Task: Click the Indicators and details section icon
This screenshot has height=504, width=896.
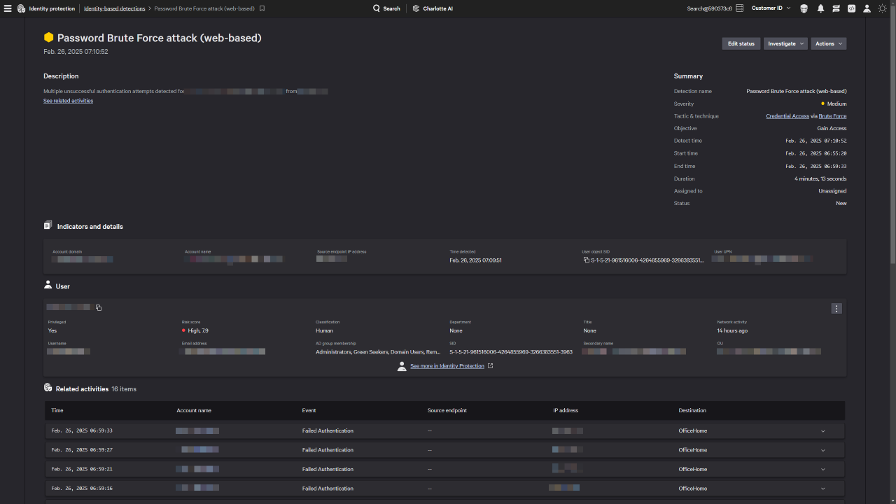Action: [x=48, y=225]
